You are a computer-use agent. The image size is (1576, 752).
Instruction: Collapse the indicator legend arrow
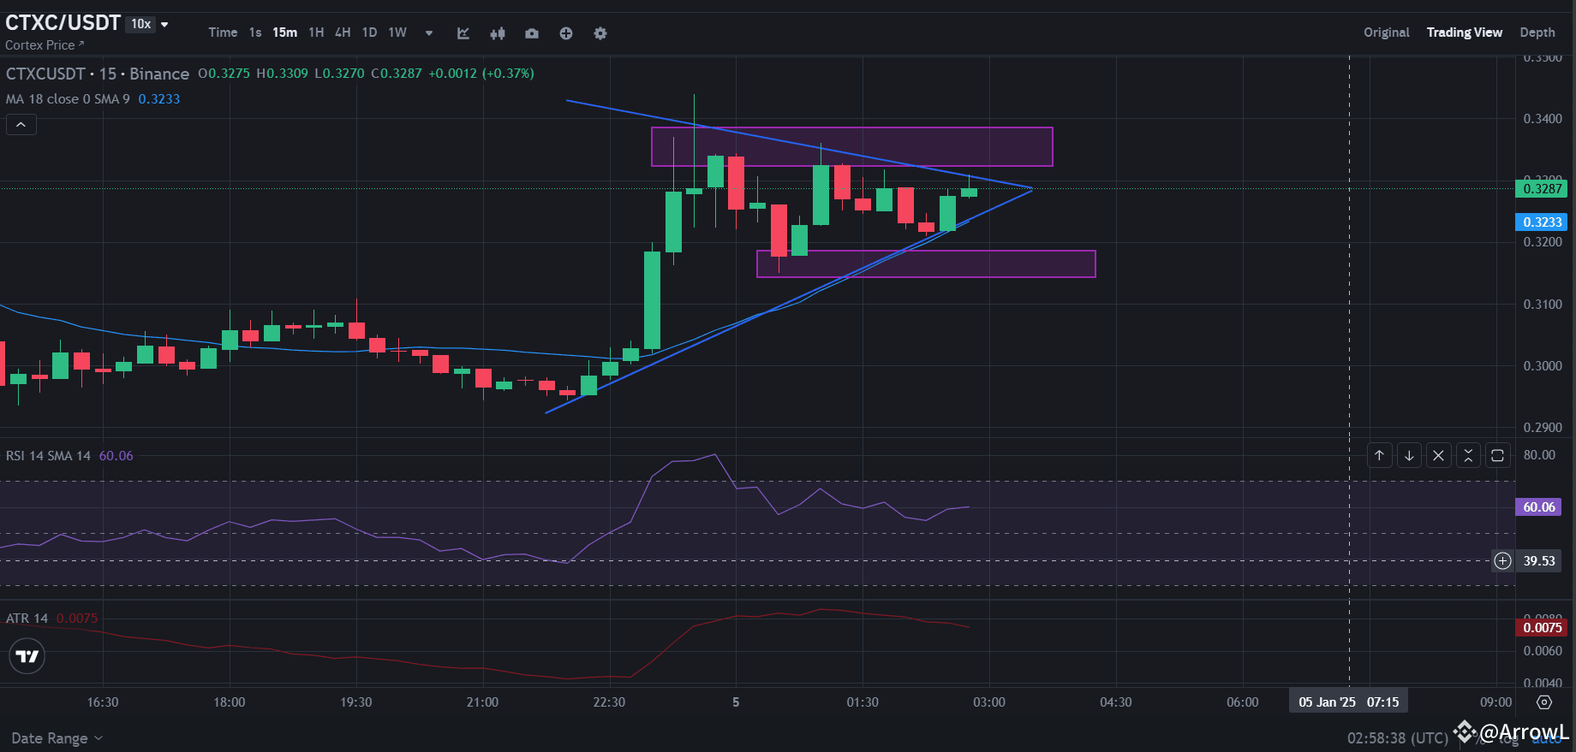(x=21, y=125)
